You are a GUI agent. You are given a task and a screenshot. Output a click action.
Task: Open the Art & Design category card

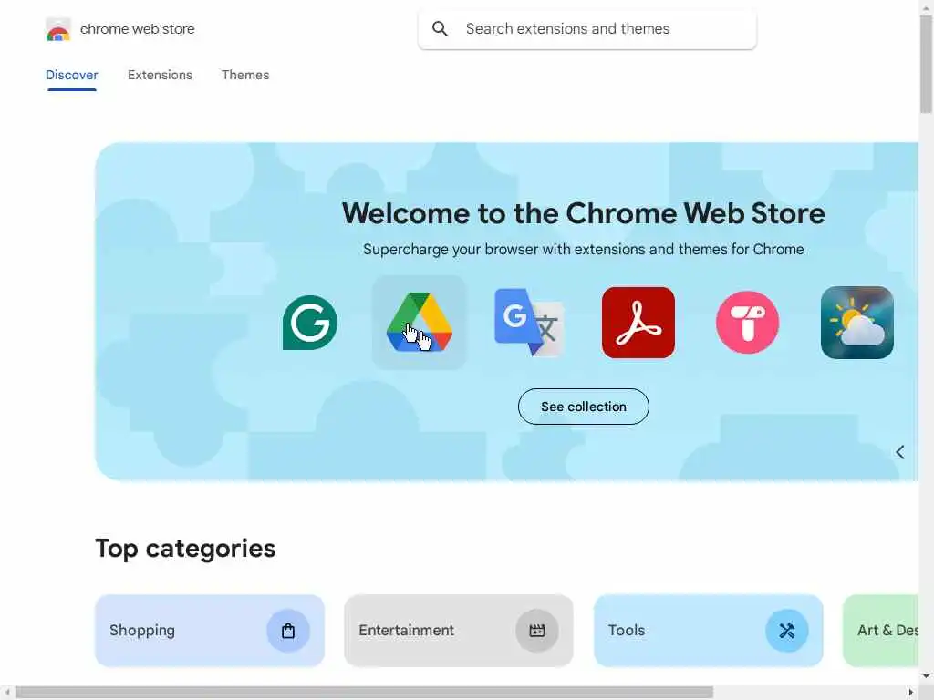click(x=881, y=631)
